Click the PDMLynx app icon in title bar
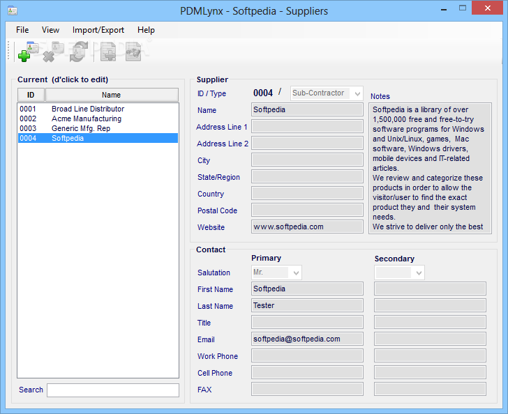The height and width of the screenshot is (414, 508). (x=13, y=10)
